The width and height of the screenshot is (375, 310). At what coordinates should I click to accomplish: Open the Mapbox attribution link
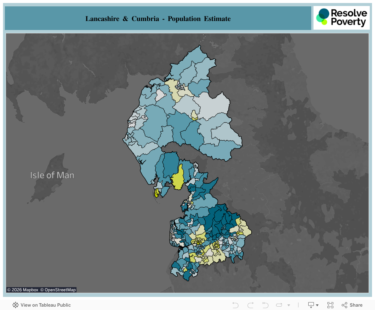22,290
